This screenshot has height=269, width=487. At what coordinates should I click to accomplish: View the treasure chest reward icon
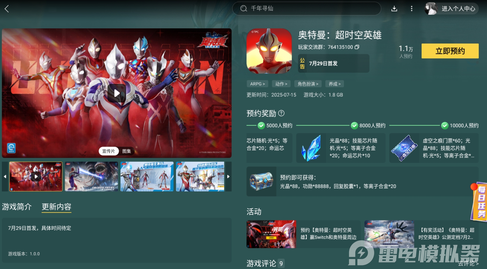pos(261,182)
